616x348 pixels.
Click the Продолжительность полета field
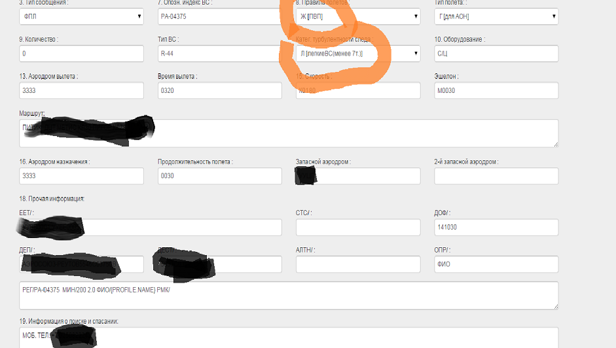[x=219, y=176]
